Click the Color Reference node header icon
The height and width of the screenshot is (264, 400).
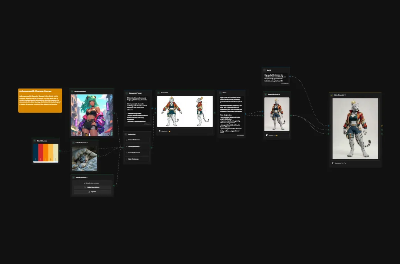[34, 141]
